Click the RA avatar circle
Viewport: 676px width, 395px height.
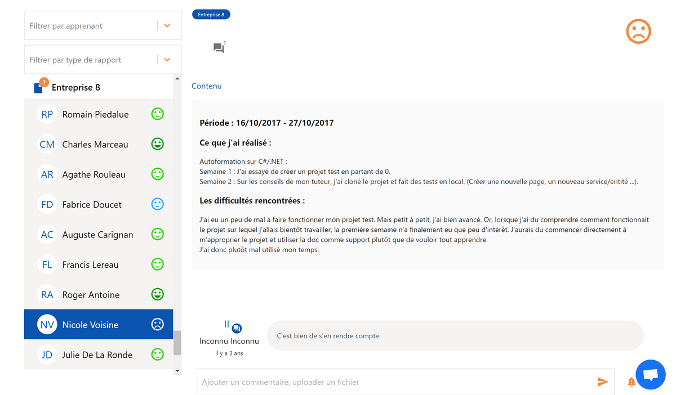[x=47, y=295]
